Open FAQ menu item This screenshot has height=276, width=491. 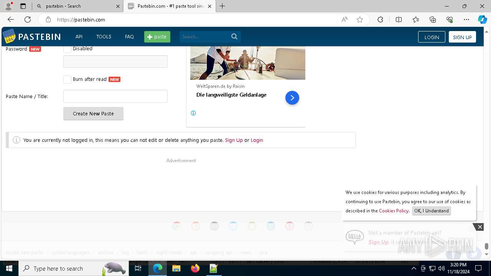point(129,37)
